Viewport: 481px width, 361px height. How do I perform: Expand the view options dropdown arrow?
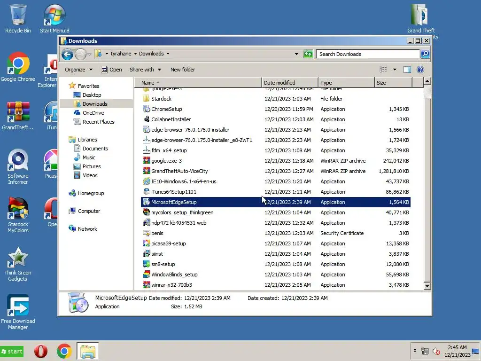(x=395, y=70)
